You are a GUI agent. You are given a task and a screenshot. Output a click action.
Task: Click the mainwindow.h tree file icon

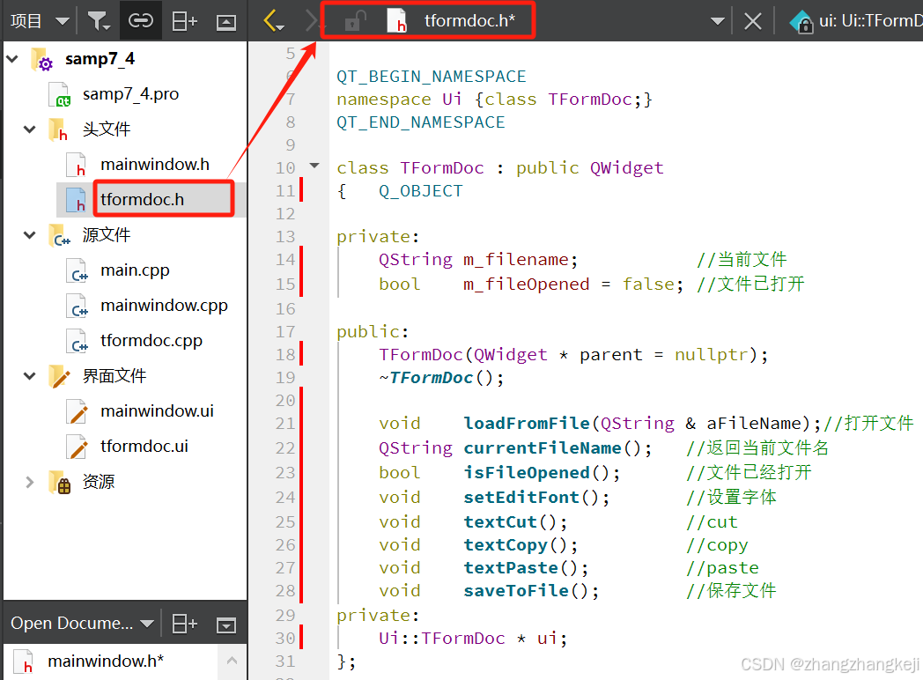tap(77, 165)
